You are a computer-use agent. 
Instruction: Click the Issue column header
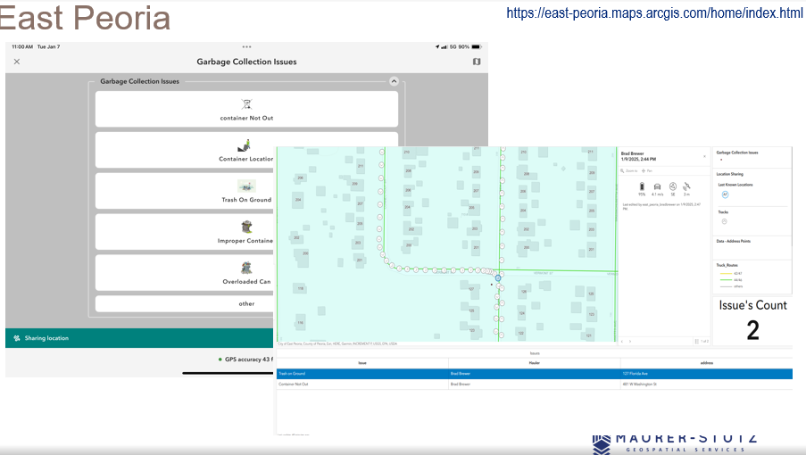click(x=362, y=362)
